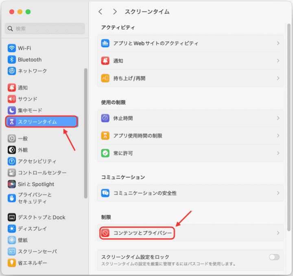
Task: Open コンテンツとプライバシー settings label
Action: [x=142, y=233]
